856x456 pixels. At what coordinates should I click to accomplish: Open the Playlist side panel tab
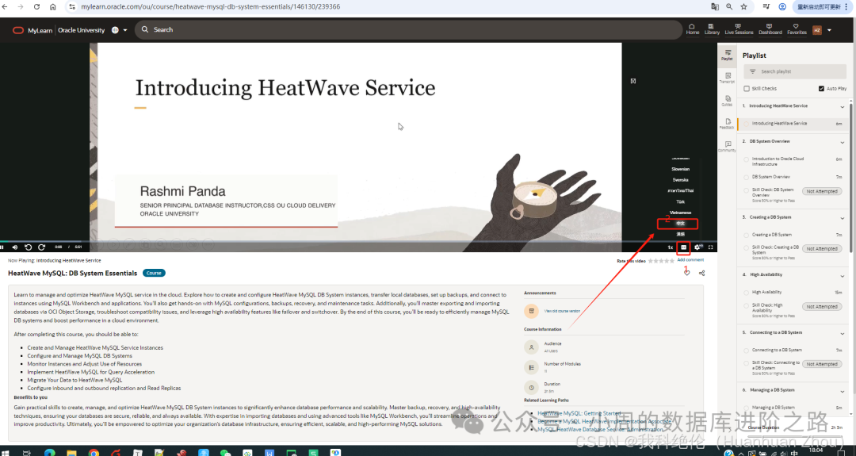[x=727, y=56]
